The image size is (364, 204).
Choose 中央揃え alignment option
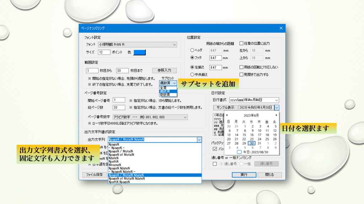tap(192, 75)
